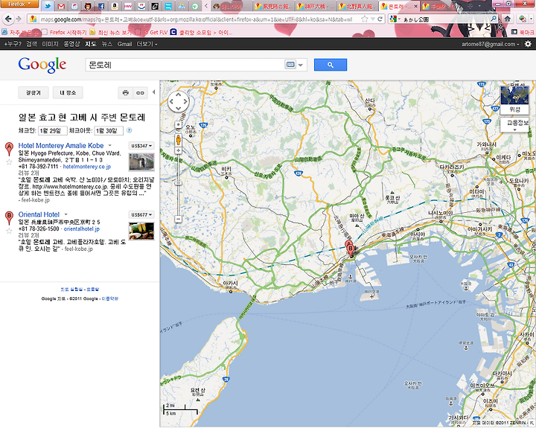
Task: Switch to the 北野異人館 browser tab
Action: [x=358, y=6]
